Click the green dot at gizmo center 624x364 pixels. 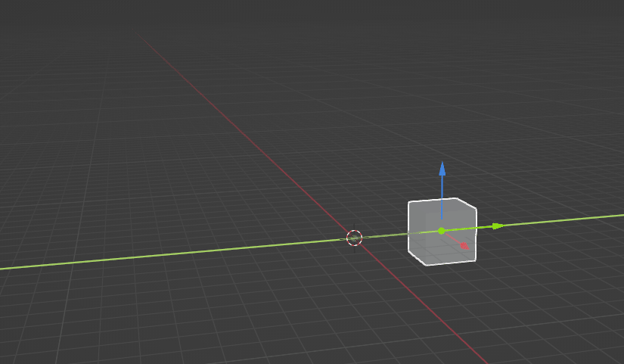click(442, 231)
